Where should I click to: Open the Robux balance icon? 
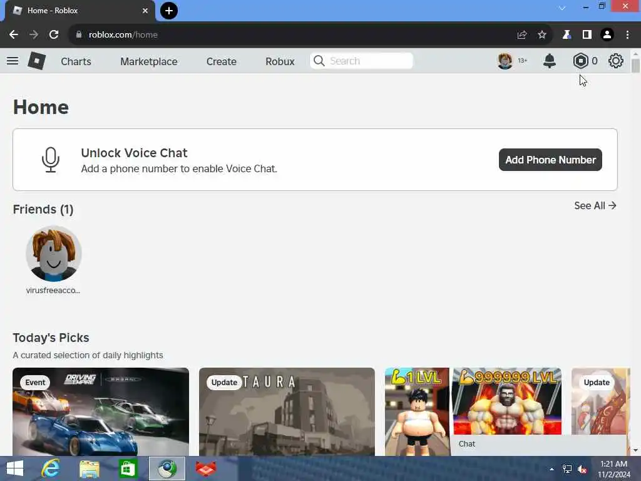point(580,61)
